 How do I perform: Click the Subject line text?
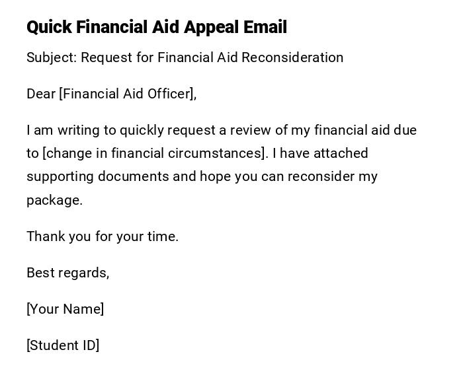pos(185,57)
